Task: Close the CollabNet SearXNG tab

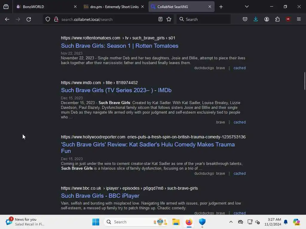Action: click(x=209, y=7)
